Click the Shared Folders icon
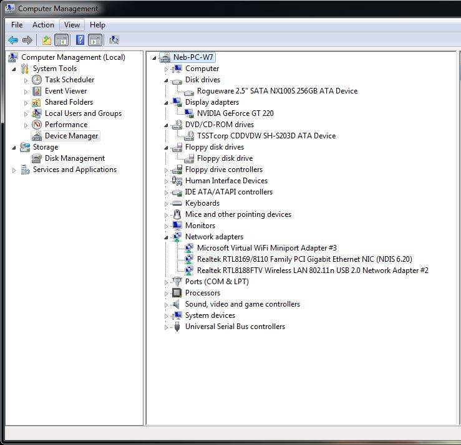Viewport: 461px width, 445px height. click(x=36, y=102)
